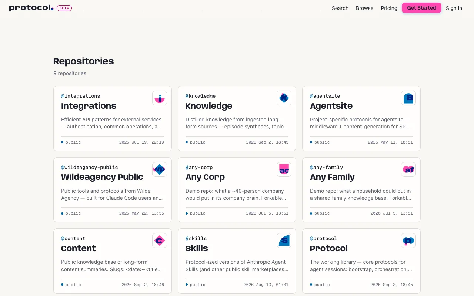This screenshot has width=474, height=296.
Task: Click the BETA badge
Action: 64,8
